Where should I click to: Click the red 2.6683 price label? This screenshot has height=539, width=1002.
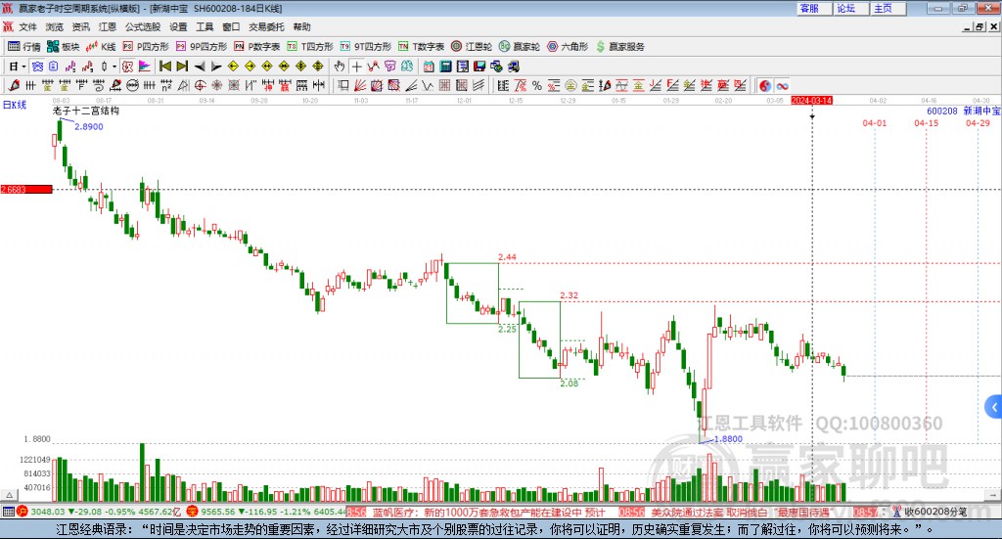(24, 188)
